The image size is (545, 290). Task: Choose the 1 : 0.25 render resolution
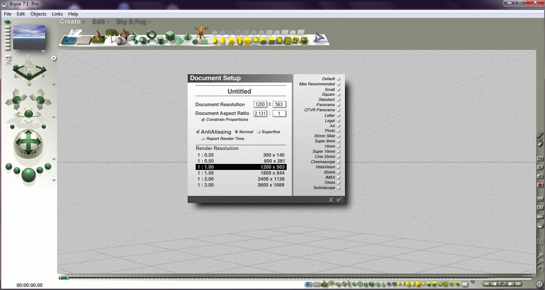[241, 155]
